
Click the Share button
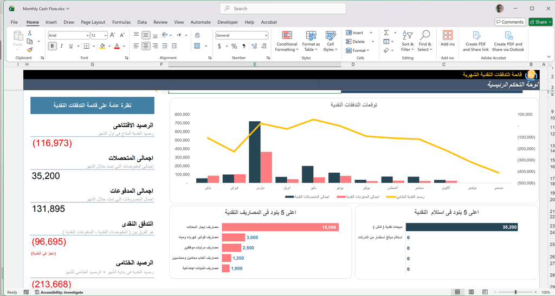click(x=540, y=22)
